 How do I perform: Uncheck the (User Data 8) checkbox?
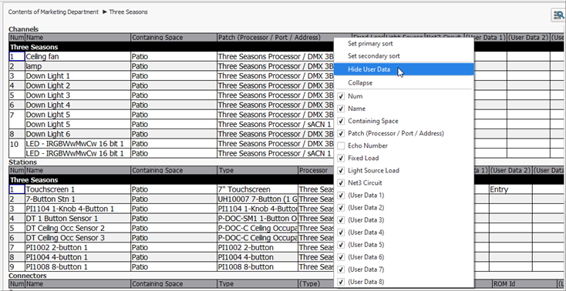(x=341, y=282)
